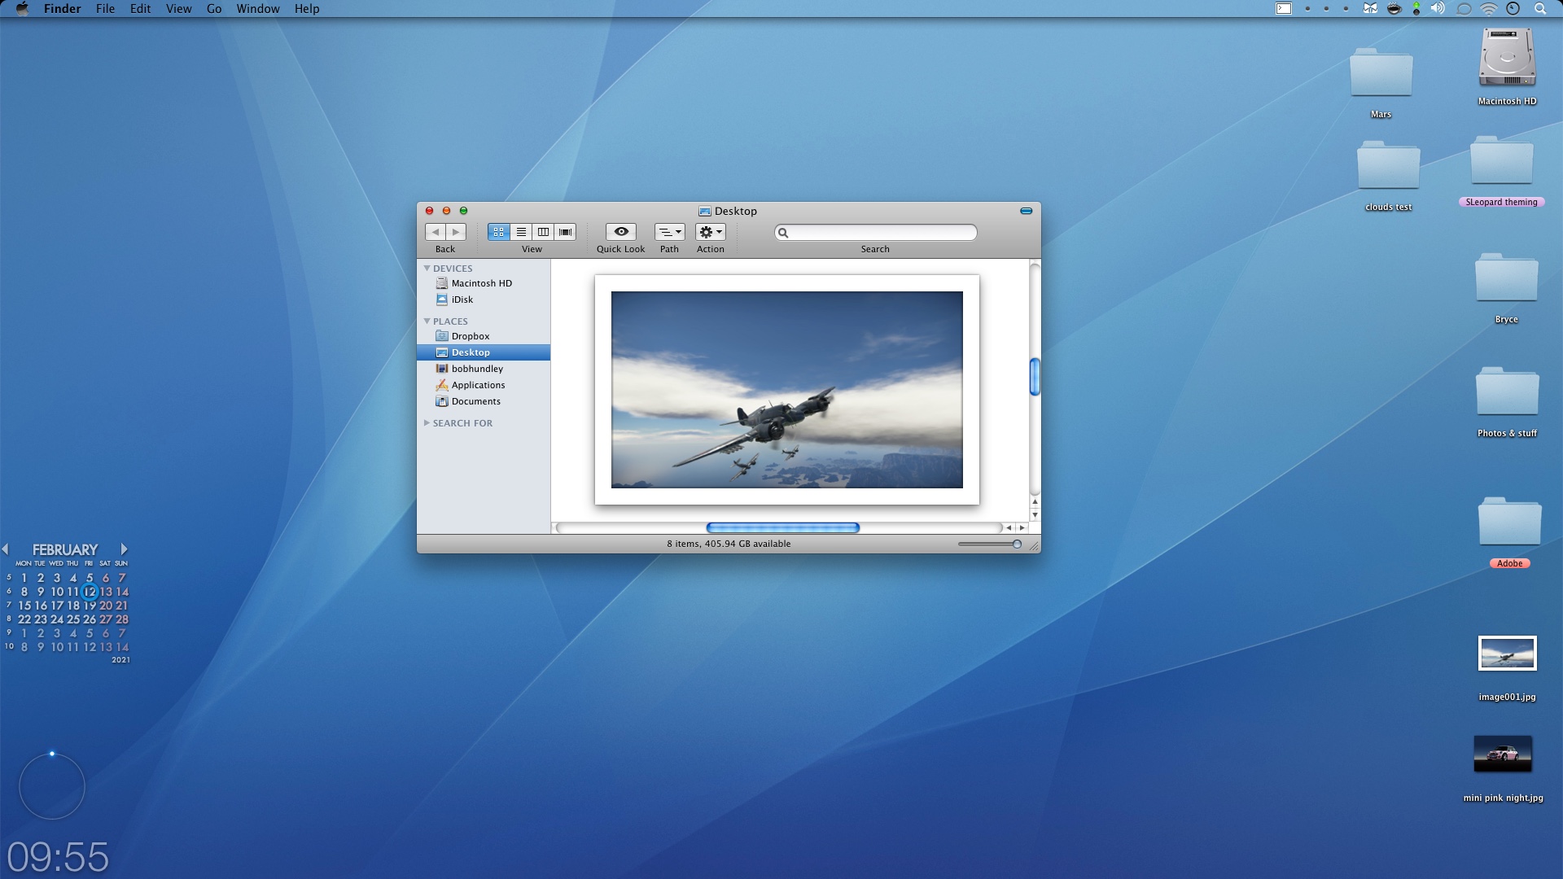Image resolution: width=1563 pixels, height=879 pixels.
Task: Click the coffee cup icon in menu bar
Action: [x=1394, y=9]
